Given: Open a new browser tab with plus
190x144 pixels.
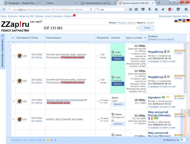Looking at the screenshot, I should click(159, 3).
